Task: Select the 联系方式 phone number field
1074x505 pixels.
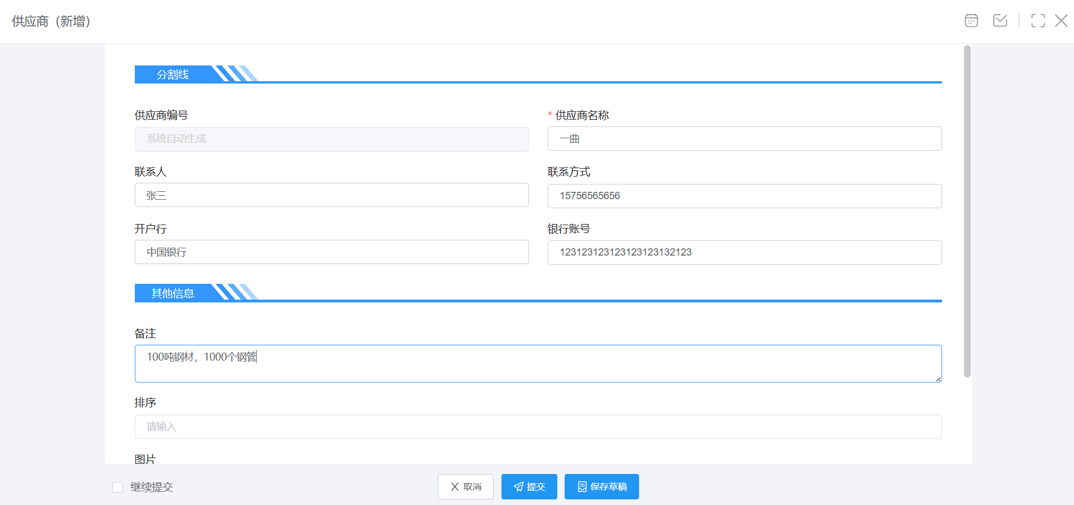Action: [x=744, y=196]
